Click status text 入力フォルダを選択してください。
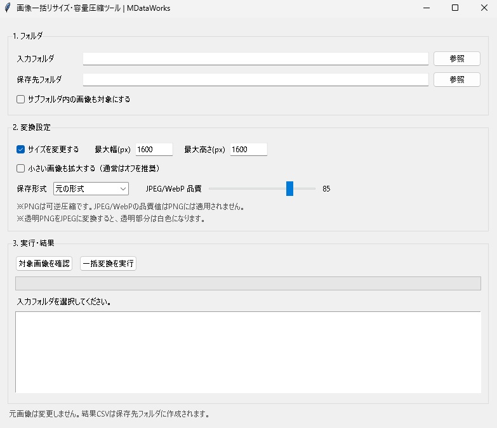Screen dimensions: 497x428 (63, 302)
